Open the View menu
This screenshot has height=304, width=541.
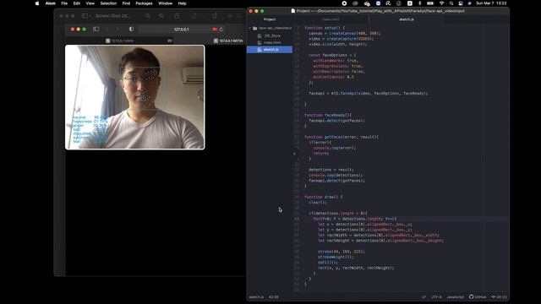click(x=90, y=3)
